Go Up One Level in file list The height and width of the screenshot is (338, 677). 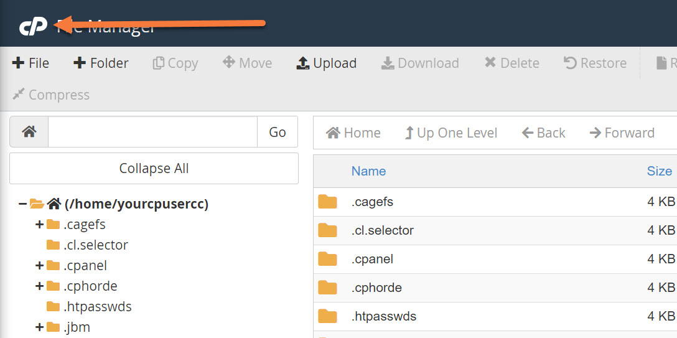tap(451, 133)
